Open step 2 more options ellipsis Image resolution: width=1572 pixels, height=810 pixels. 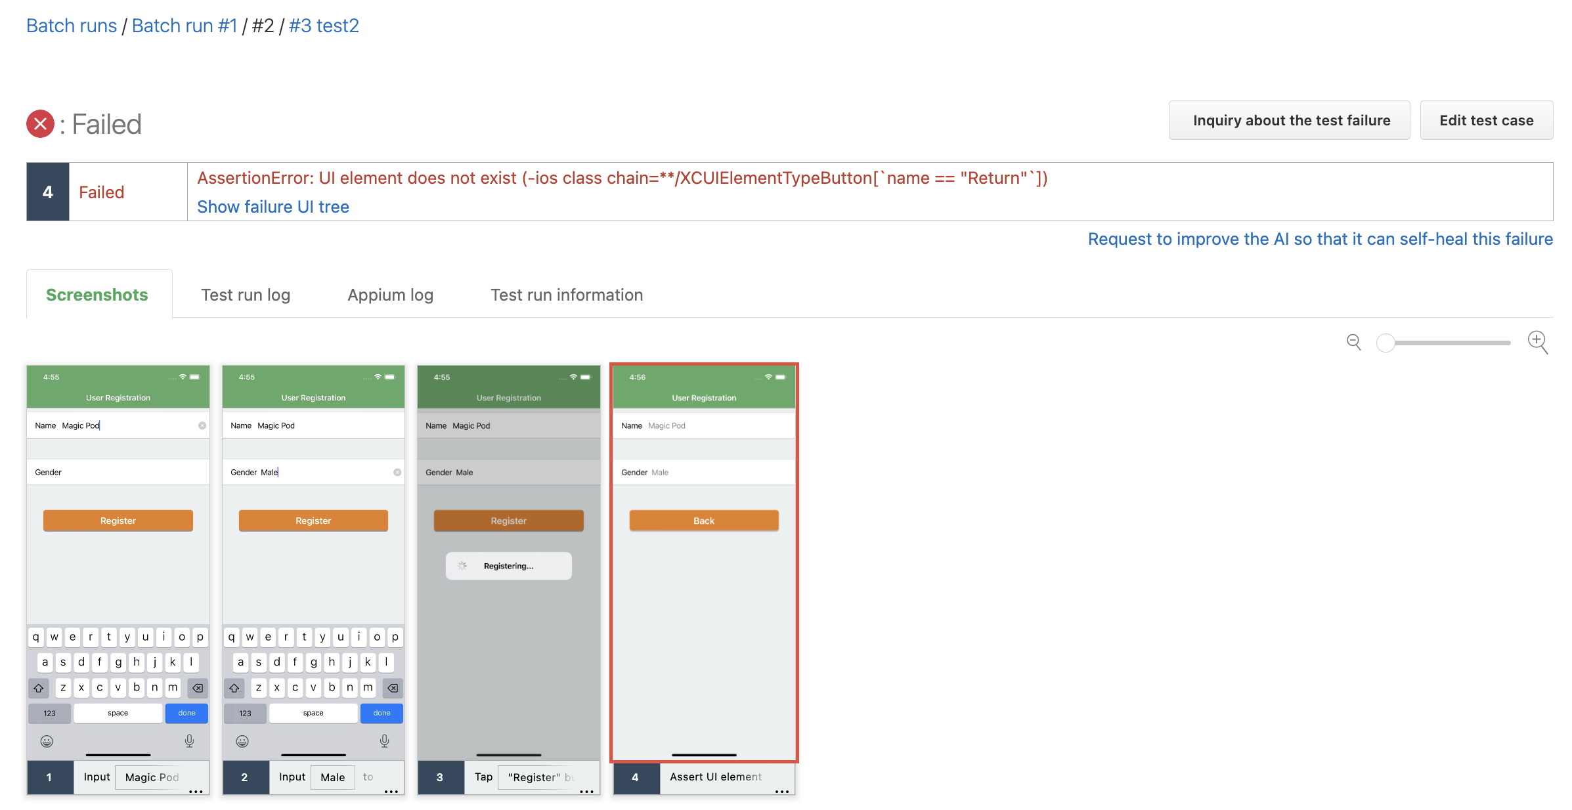pos(391,791)
